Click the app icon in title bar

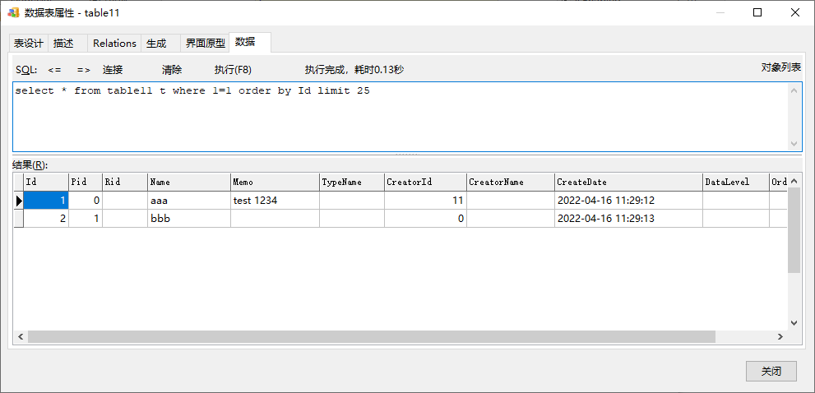pyautogui.click(x=13, y=13)
